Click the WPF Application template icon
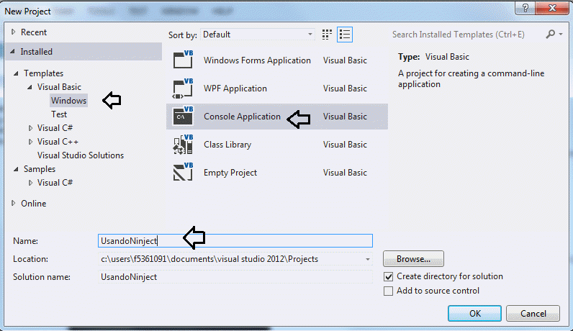573x331 pixels. tap(183, 88)
